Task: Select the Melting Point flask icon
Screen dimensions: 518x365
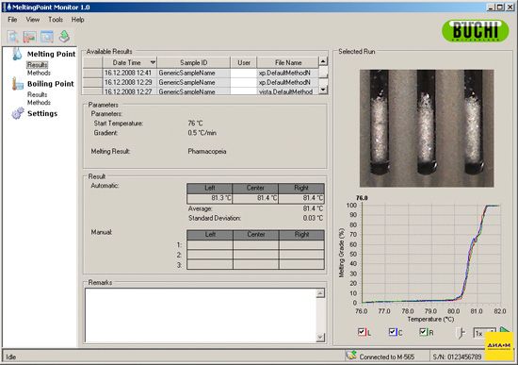Action: [x=17, y=54]
